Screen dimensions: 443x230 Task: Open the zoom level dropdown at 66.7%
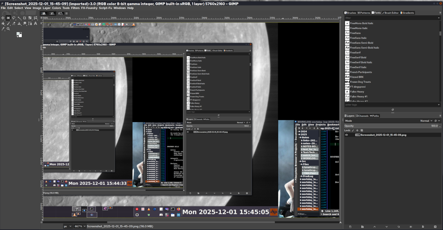click(x=84, y=227)
